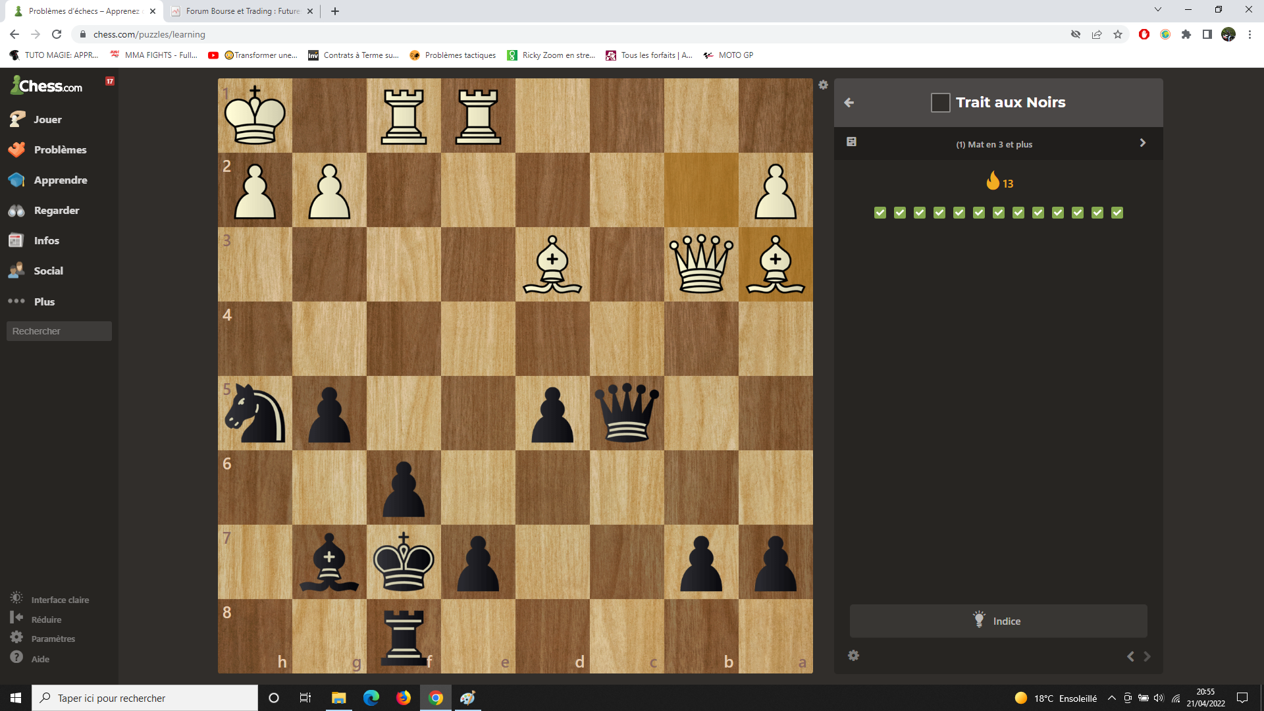Open the puzzle theme list icon
The width and height of the screenshot is (1264, 711).
[x=851, y=142]
